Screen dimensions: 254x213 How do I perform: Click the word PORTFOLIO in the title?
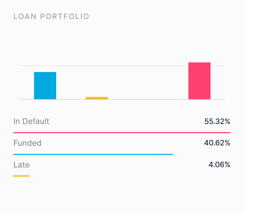click(x=65, y=16)
